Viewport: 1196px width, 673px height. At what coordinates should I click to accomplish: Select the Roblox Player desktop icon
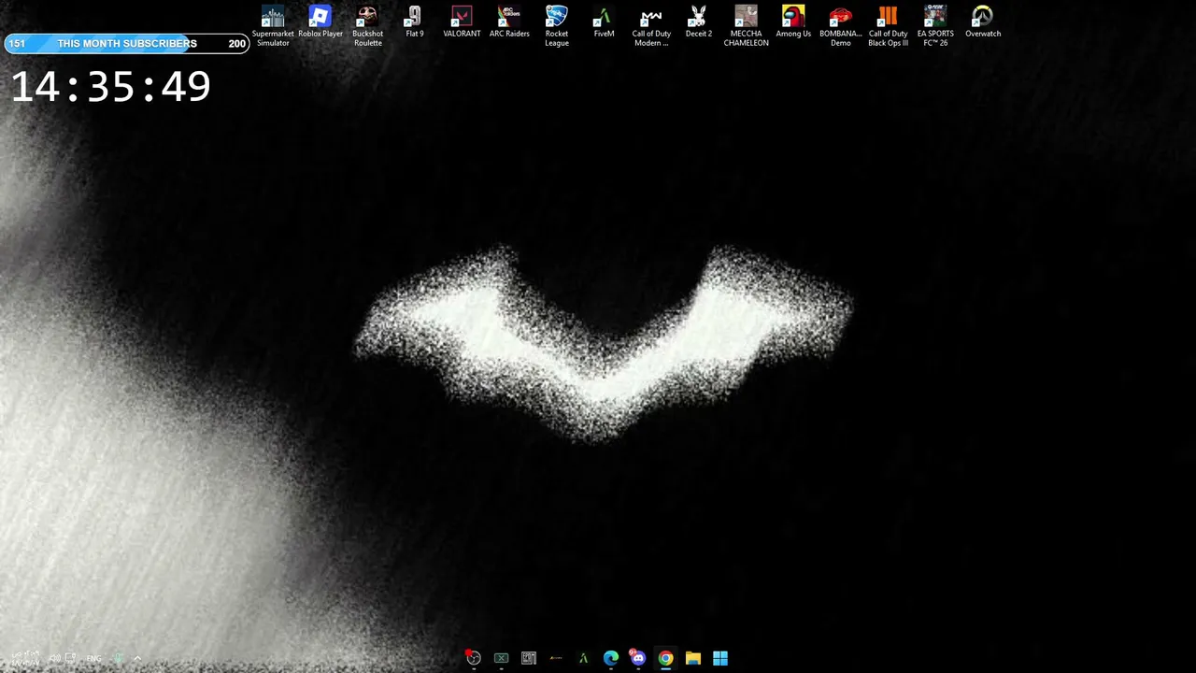tap(320, 22)
